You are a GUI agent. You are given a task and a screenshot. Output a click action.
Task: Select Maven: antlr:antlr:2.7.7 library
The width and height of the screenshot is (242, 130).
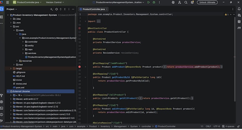[26, 99]
